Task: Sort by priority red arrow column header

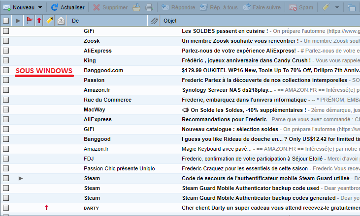Action: tap(39, 21)
